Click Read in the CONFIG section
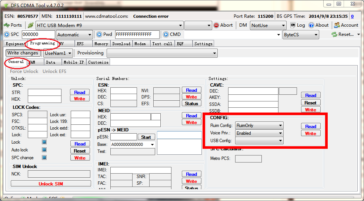Image resolution: width=364 pixels, height=201 pixels. (x=311, y=126)
